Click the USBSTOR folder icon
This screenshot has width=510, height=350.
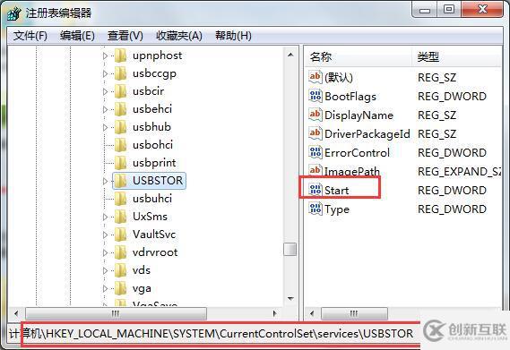tap(120, 181)
